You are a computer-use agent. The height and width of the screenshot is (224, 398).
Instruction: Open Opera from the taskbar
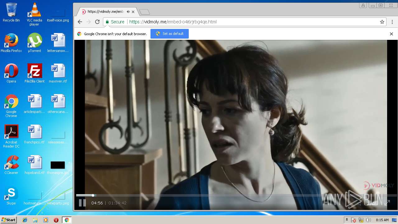56,220
